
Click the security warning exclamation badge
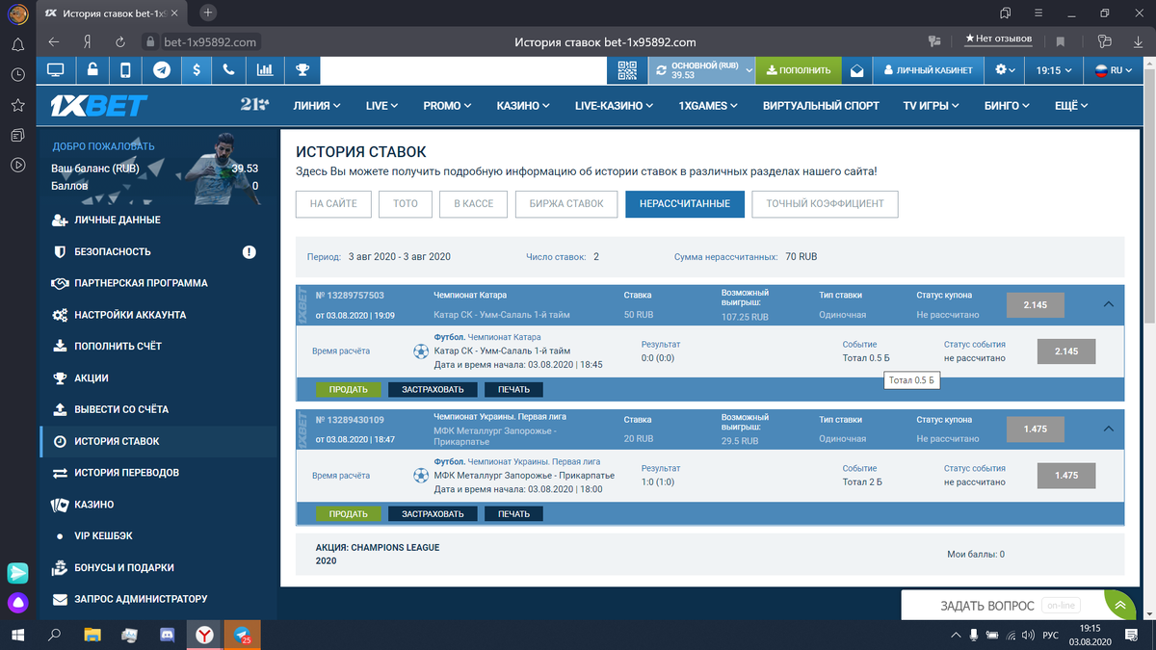(x=250, y=251)
